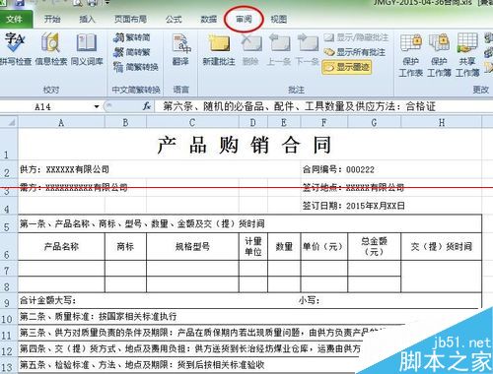Viewport: 493px width, 374px height.
Task: Select column E header
Action: pyautogui.click(x=284, y=122)
